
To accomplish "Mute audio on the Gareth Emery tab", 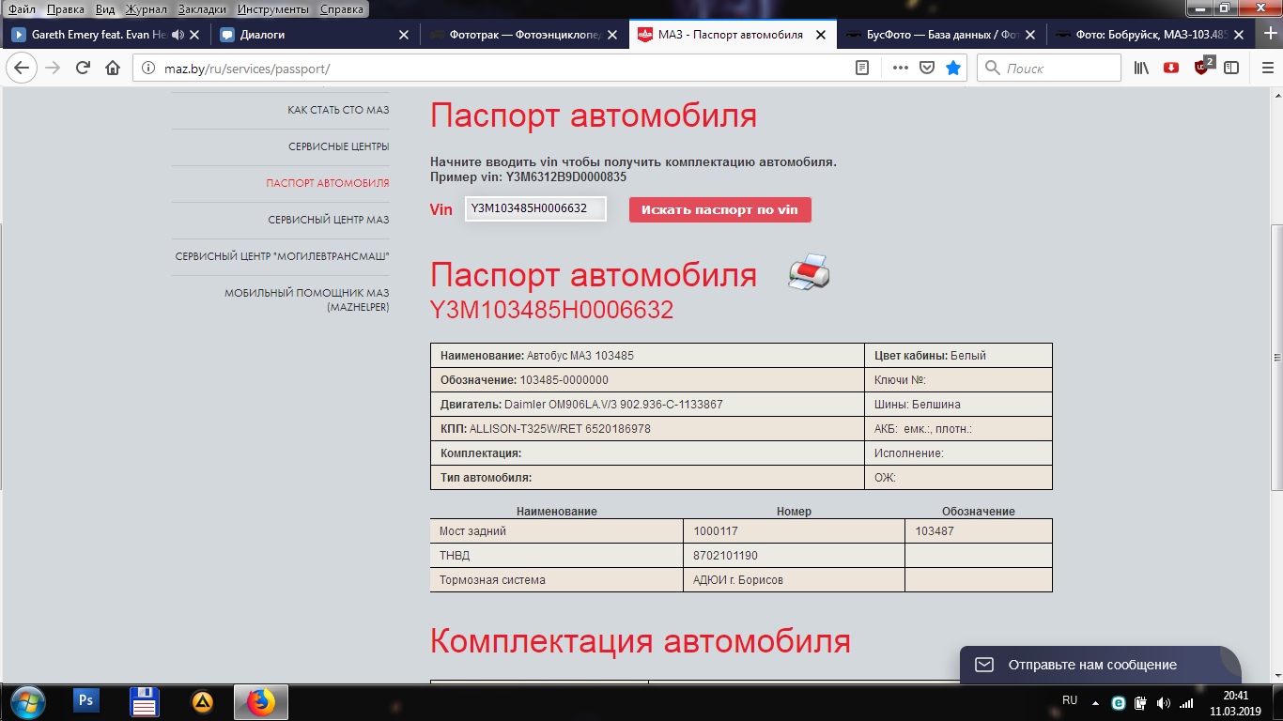I will 177,35.
